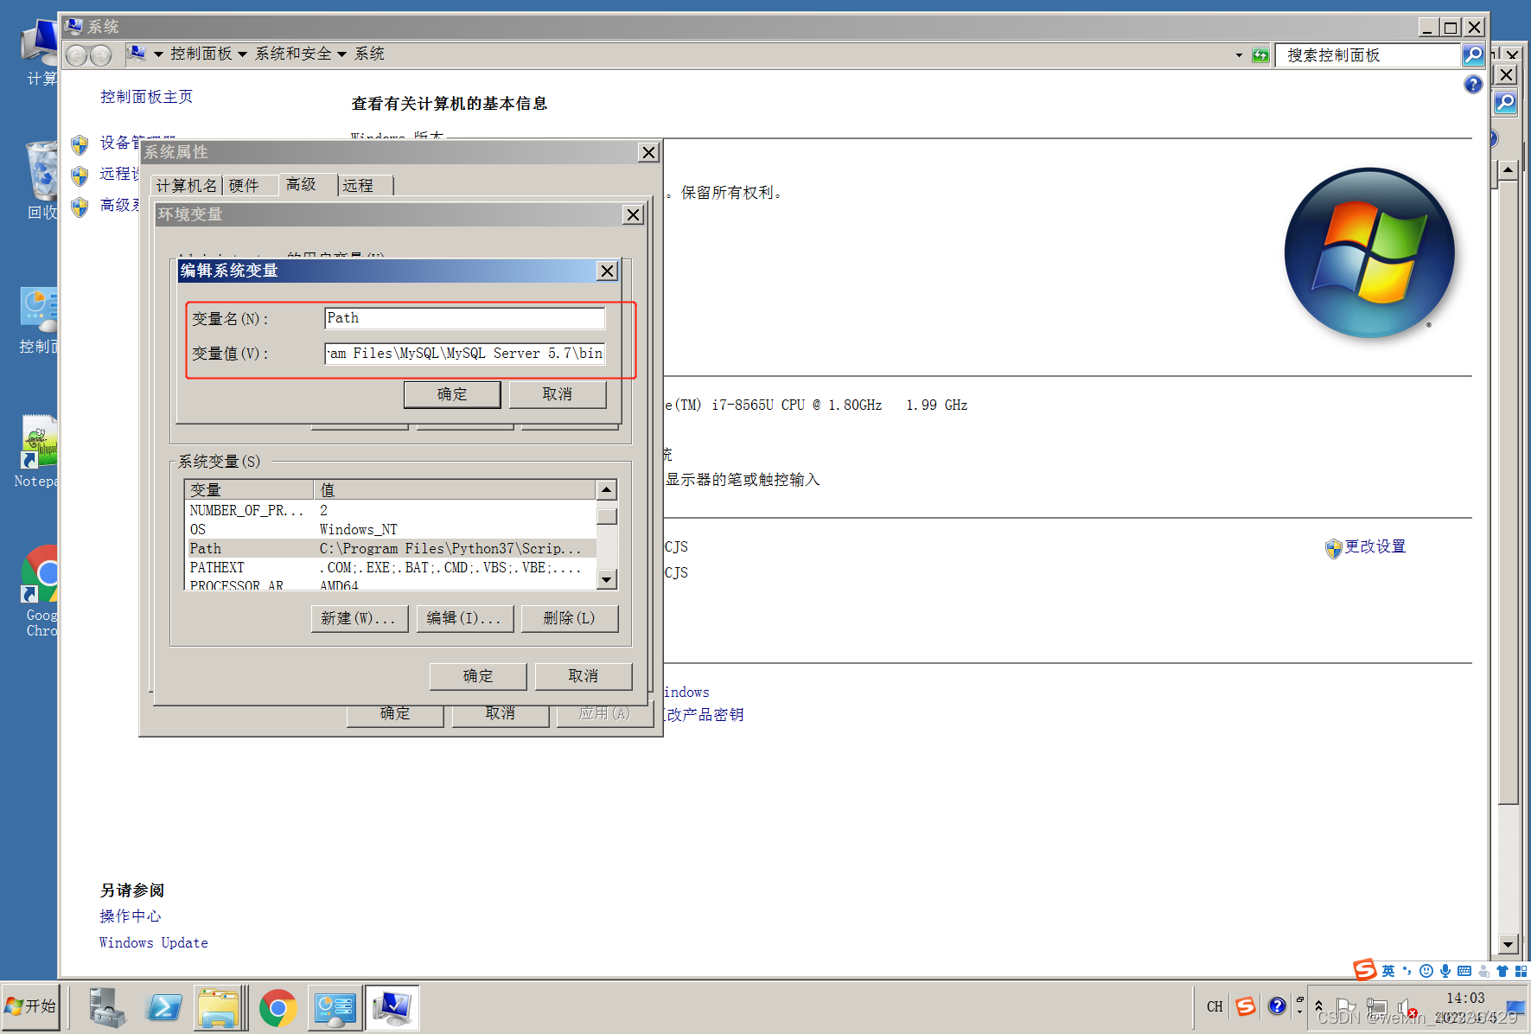
Task: Select the Google Chrome desktop shortcut
Action: tap(41, 590)
